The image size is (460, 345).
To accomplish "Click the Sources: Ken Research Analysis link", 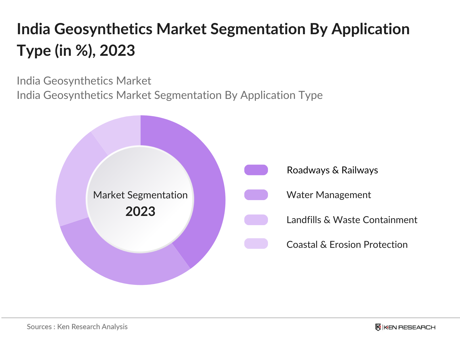I will (77, 327).
